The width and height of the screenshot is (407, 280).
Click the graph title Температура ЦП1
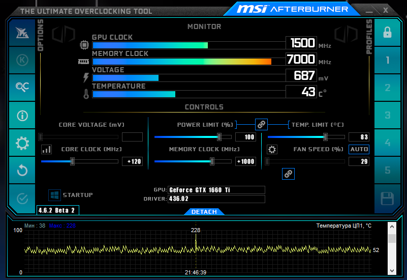pos(343,226)
